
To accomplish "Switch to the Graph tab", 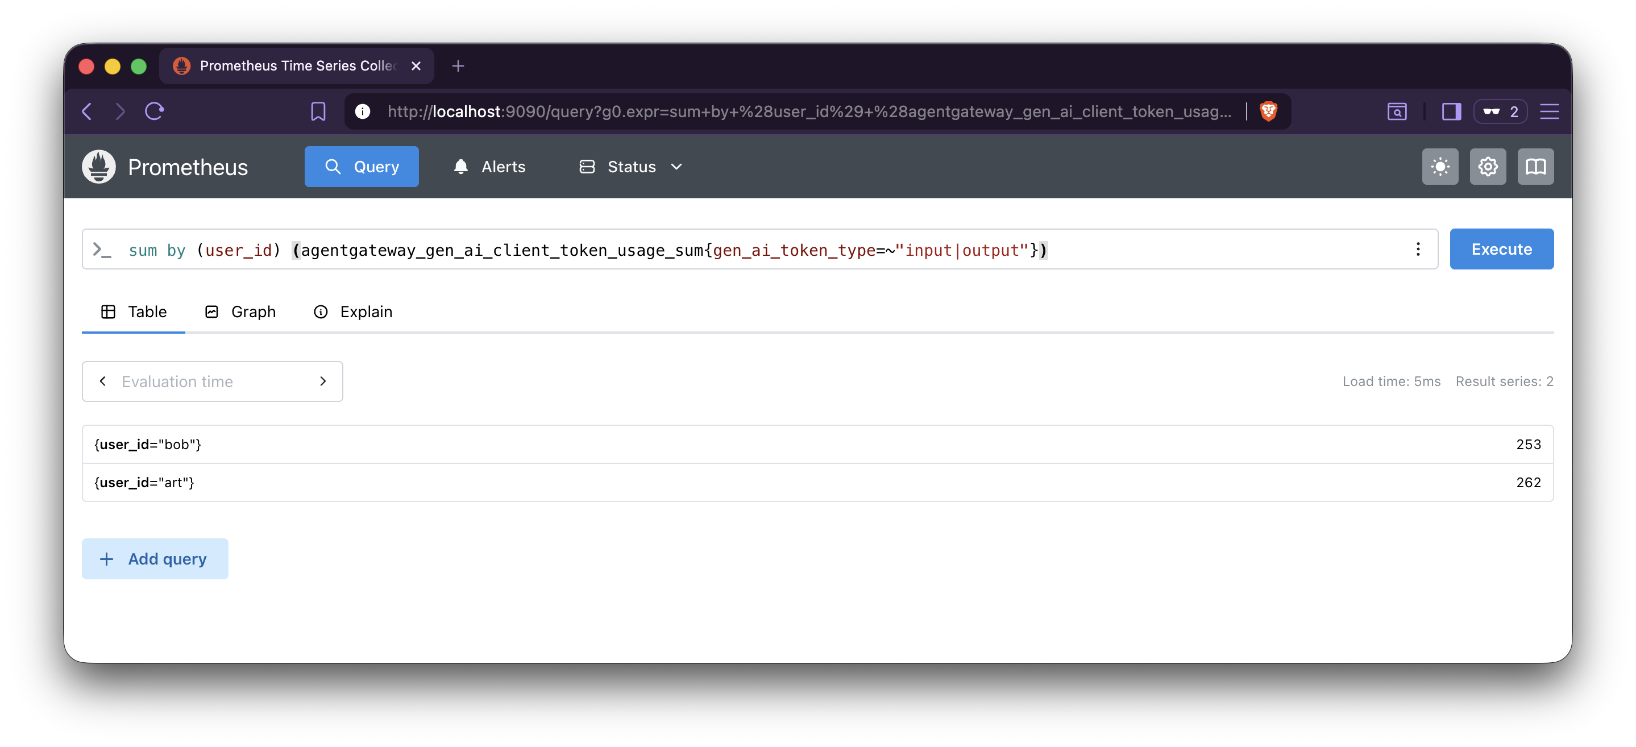I will (x=240, y=312).
